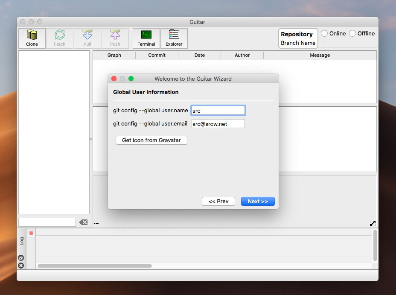Click Get icon from Gravatar button
396x295 pixels.
[x=151, y=140]
